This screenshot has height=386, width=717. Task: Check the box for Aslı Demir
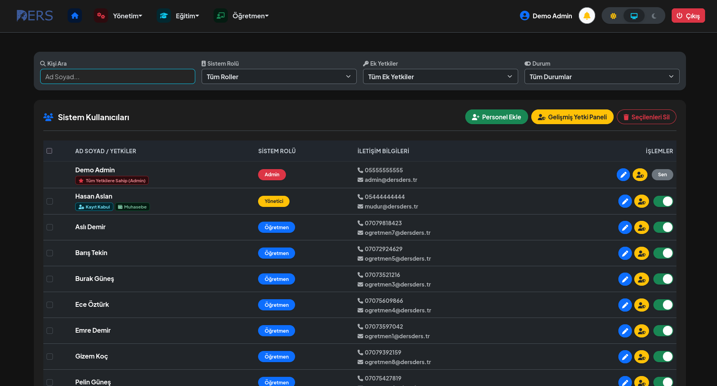(x=50, y=227)
